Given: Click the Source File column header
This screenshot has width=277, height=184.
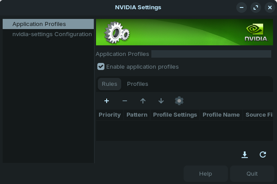Looking at the screenshot, I should pos(258,115).
